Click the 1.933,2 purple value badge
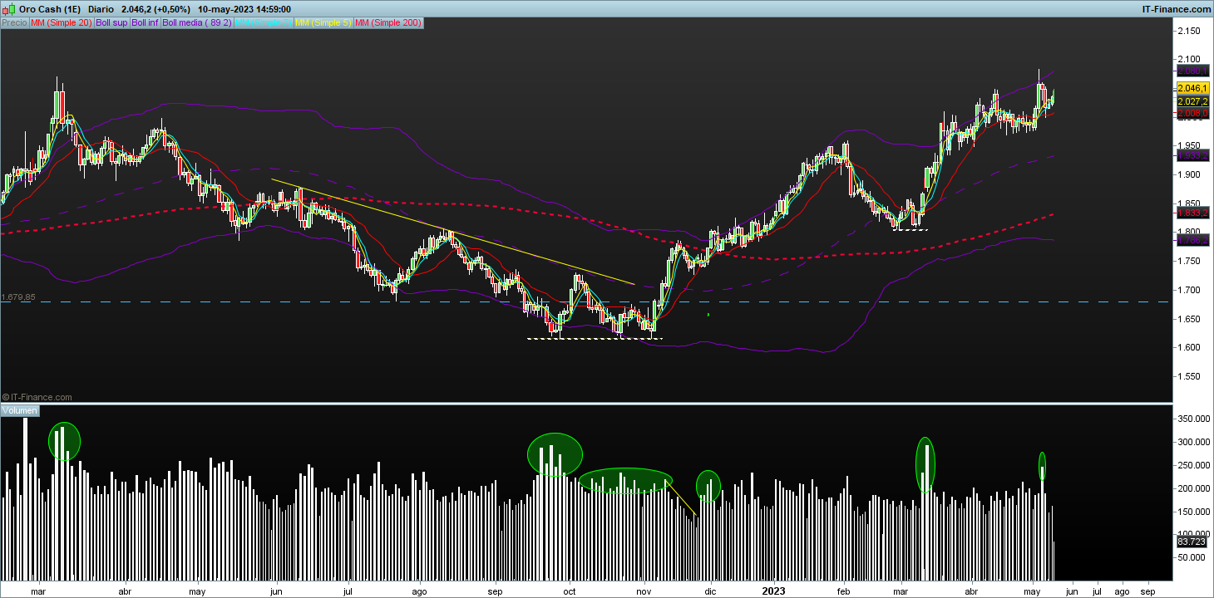This screenshot has height=598, width=1214. pyautogui.click(x=1193, y=155)
